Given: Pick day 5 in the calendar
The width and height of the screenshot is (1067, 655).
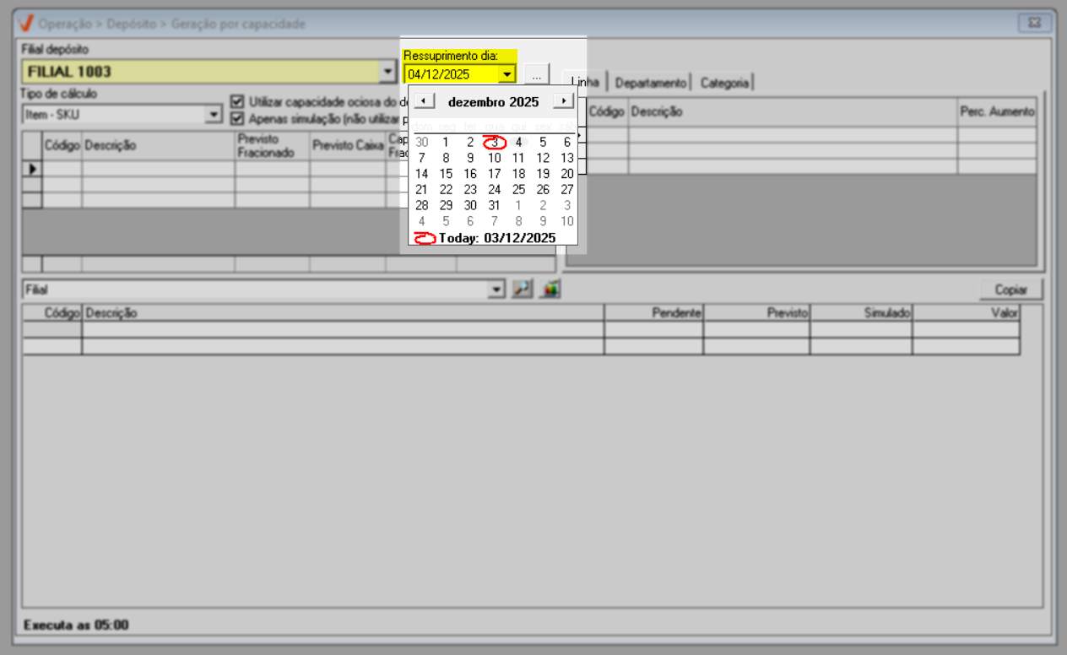Looking at the screenshot, I should click(x=543, y=143).
